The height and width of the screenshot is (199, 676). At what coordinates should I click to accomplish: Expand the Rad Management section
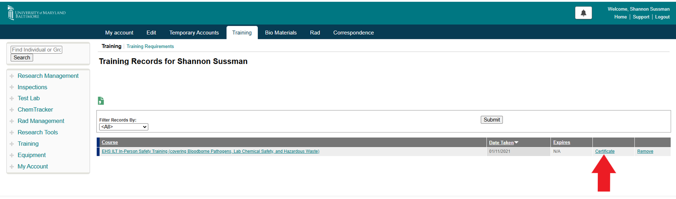[x=41, y=121]
